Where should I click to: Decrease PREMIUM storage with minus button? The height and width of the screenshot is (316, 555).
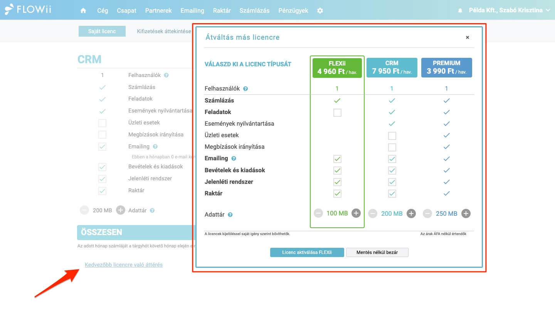[427, 213]
